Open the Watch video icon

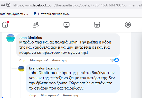coord(67,25)
